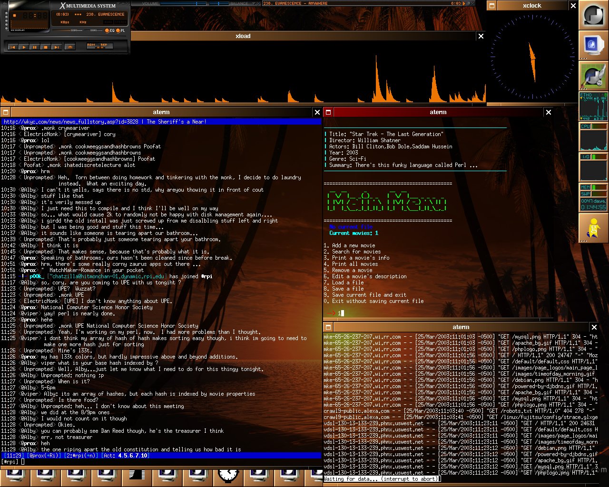Click menu line '9. Save current file and exit'
This screenshot has width=609, height=487.
click(x=365, y=295)
